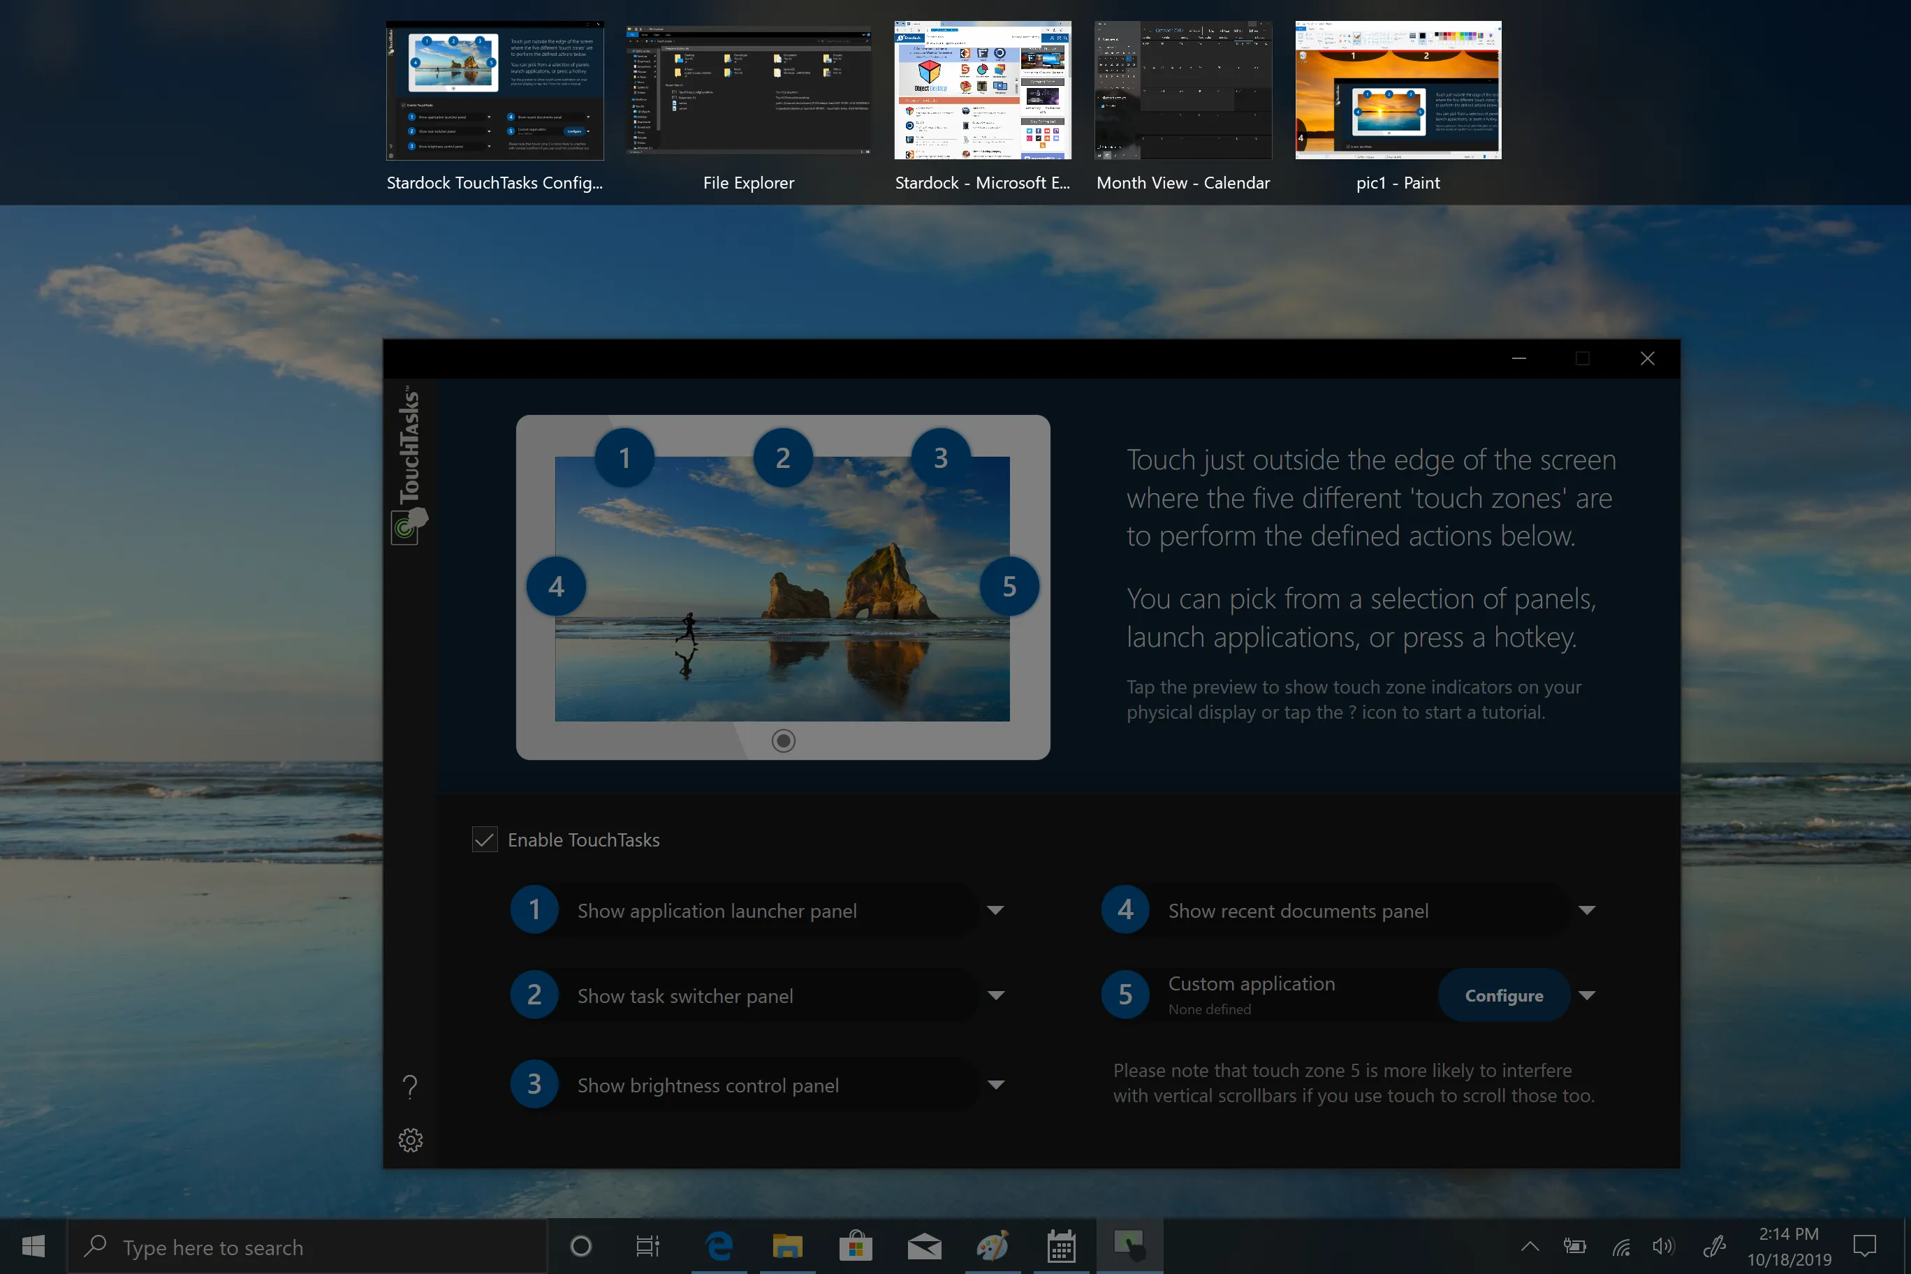Click numbered circle 2 beside task switcher
The height and width of the screenshot is (1274, 1911).
(534, 995)
